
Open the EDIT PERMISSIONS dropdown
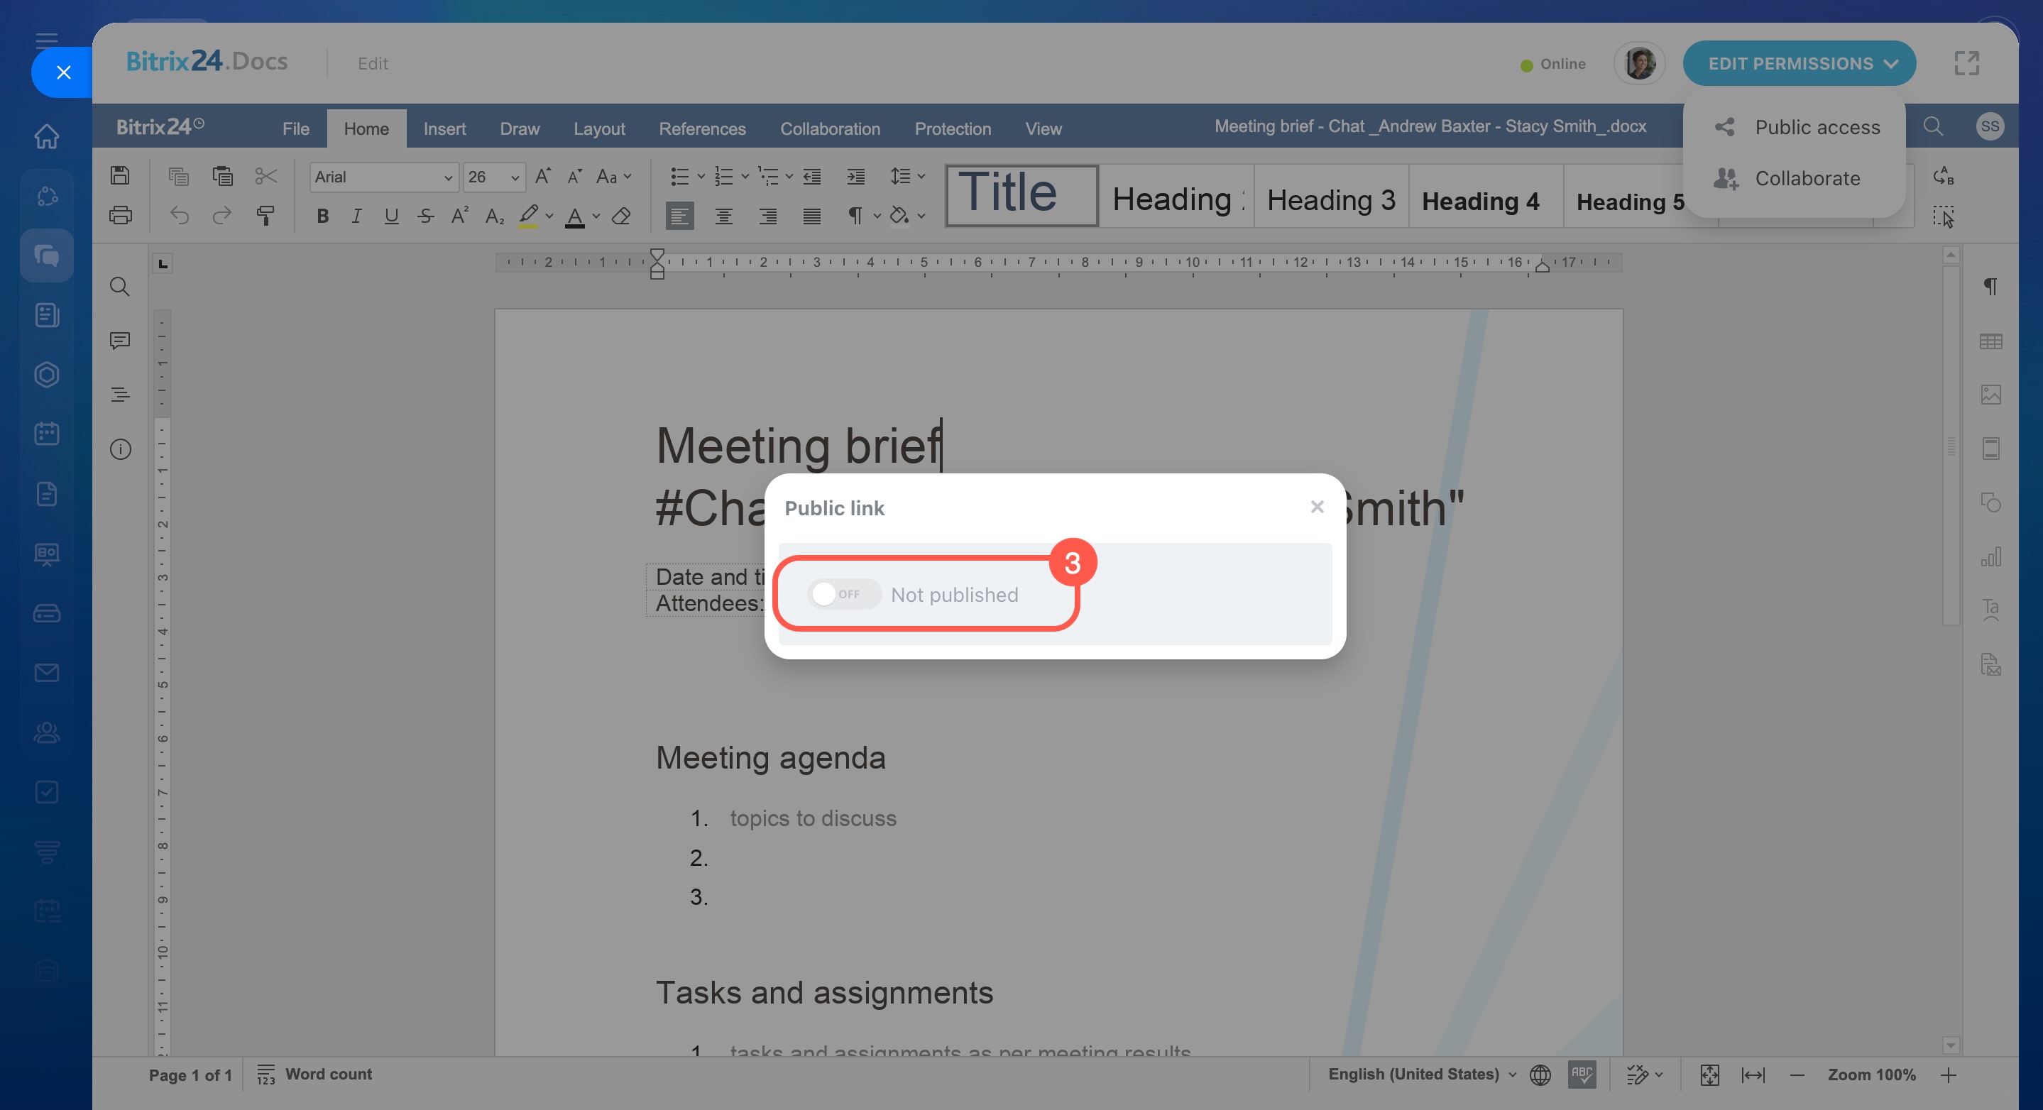tap(1799, 63)
